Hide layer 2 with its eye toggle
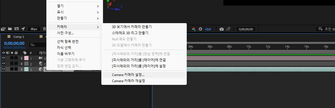 (x=4, y=64)
